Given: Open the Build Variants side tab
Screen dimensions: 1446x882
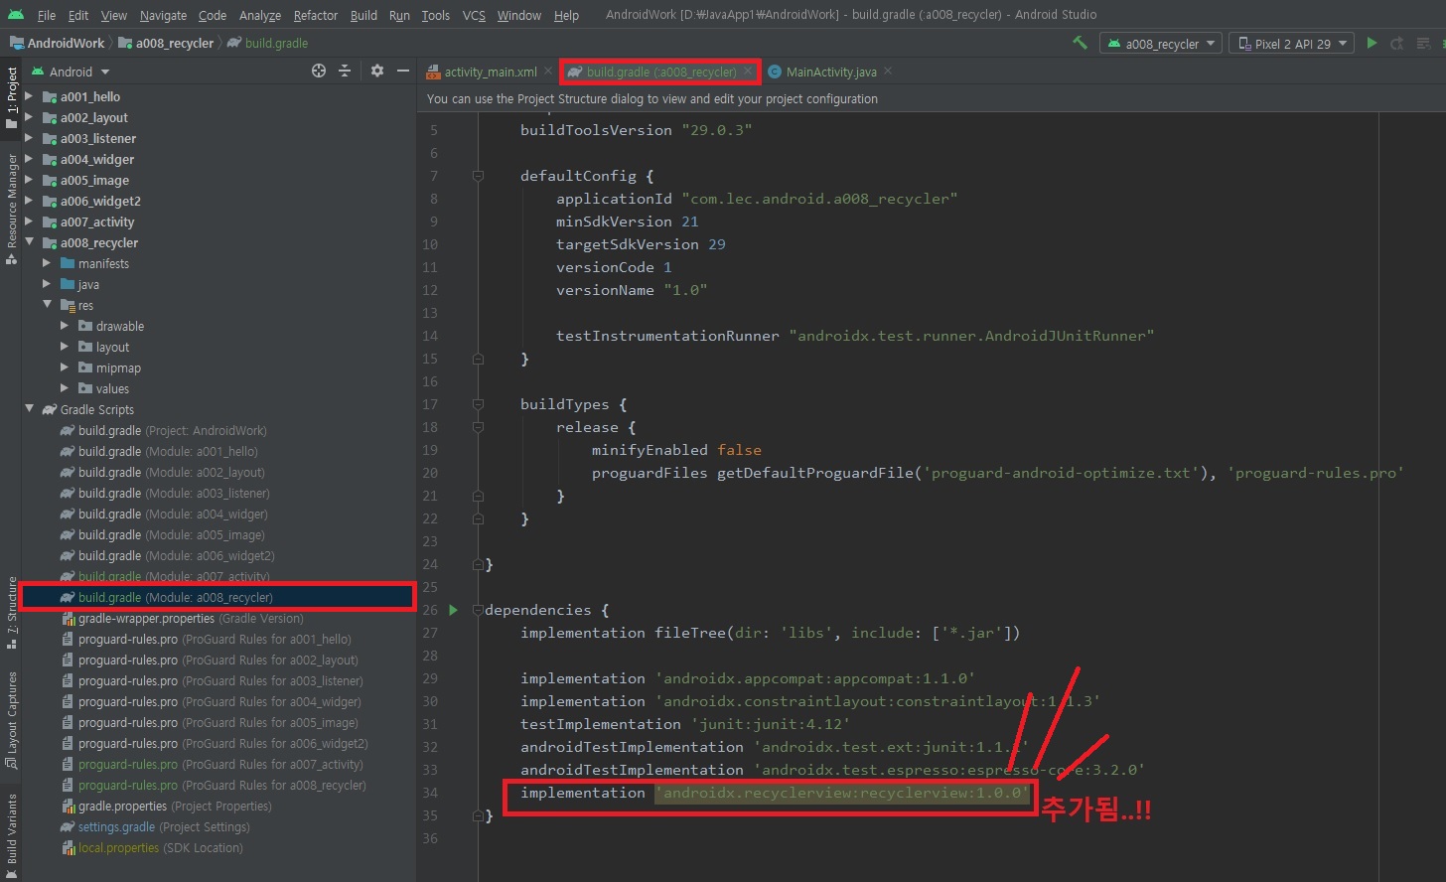Looking at the screenshot, I should 11,835.
